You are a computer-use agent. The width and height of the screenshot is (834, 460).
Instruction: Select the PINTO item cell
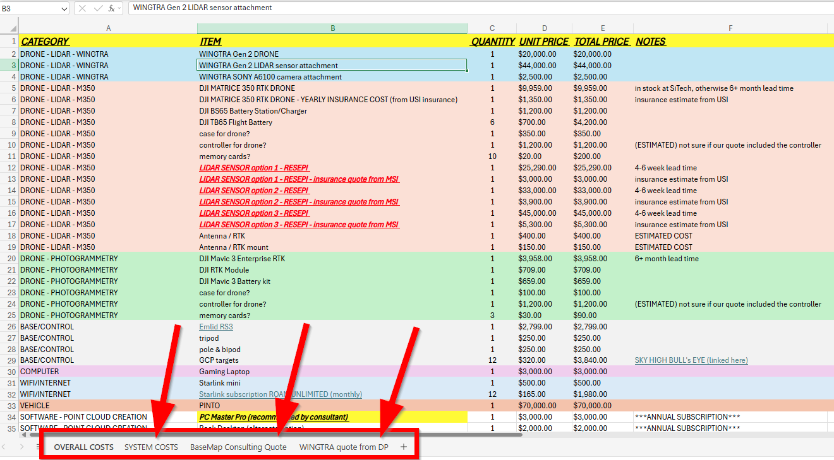(x=332, y=406)
